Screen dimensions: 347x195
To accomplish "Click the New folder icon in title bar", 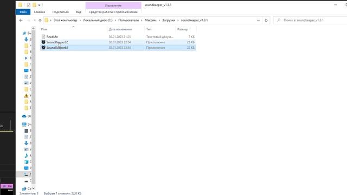I will 34,5.
